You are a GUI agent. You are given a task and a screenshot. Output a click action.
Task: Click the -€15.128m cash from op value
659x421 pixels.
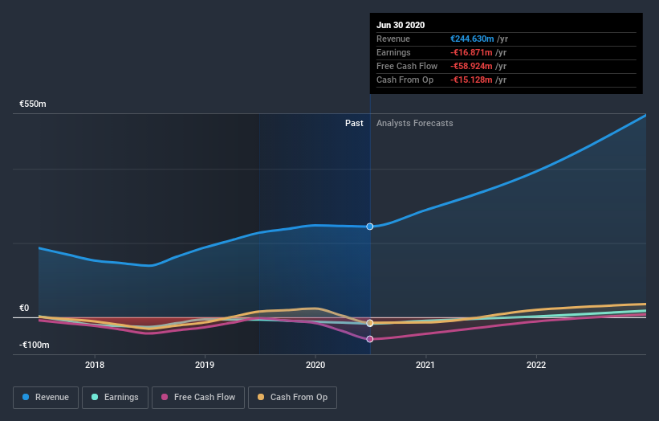click(471, 80)
